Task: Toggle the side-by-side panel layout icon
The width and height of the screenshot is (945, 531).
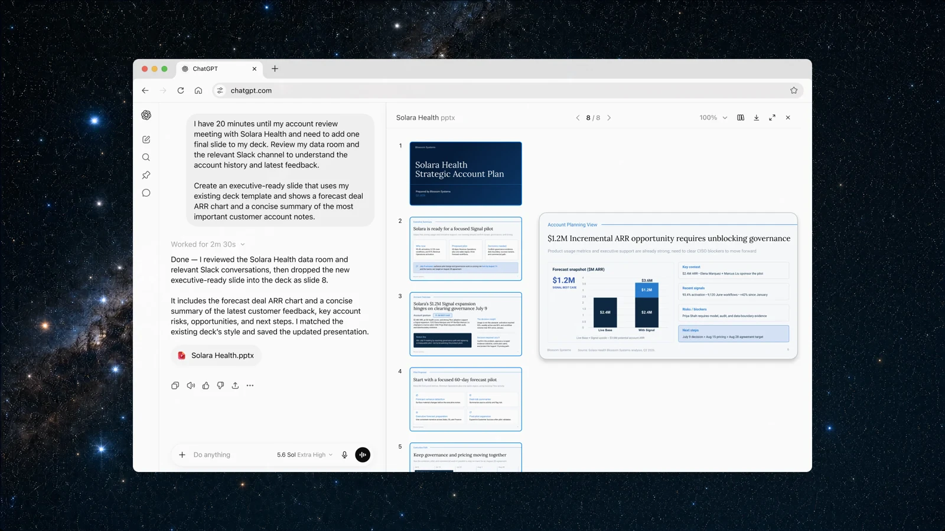Action: tap(741, 118)
